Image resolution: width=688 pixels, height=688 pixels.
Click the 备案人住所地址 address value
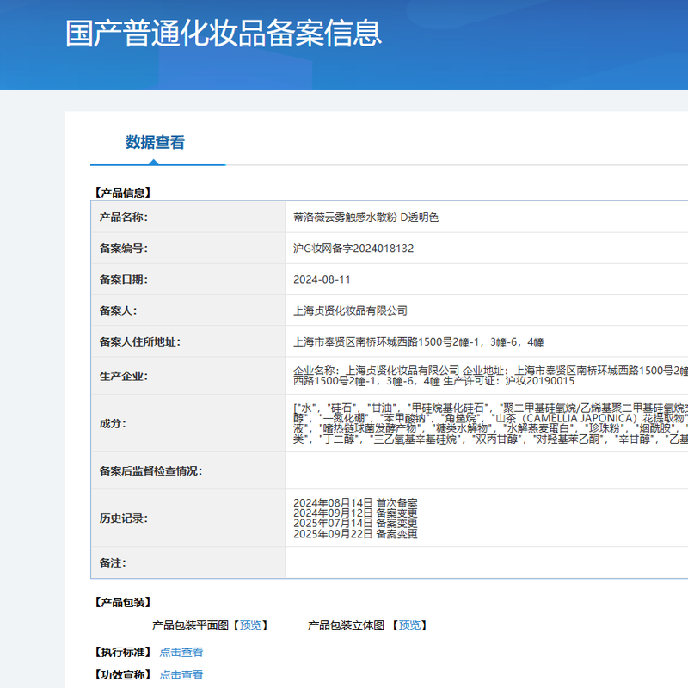tap(418, 341)
